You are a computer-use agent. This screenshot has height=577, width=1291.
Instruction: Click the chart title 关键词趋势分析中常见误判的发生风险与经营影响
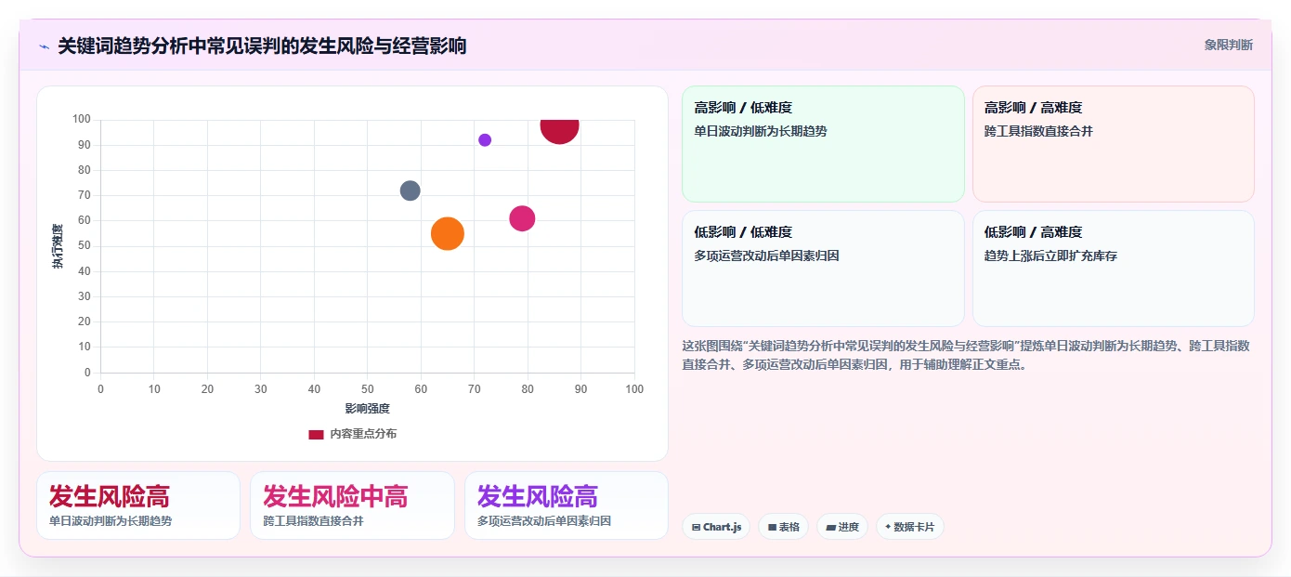pyautogui.click(x=262, y=46)
